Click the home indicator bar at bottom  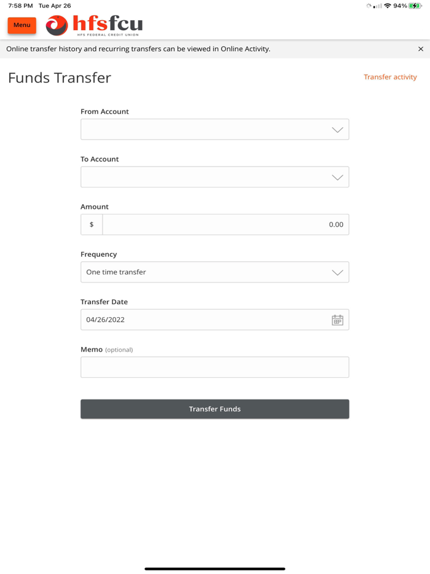214,567
